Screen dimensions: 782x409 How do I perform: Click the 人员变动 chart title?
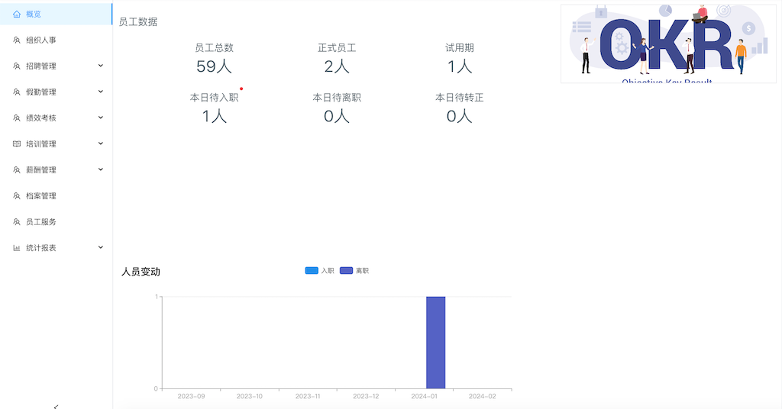point(141,272)
